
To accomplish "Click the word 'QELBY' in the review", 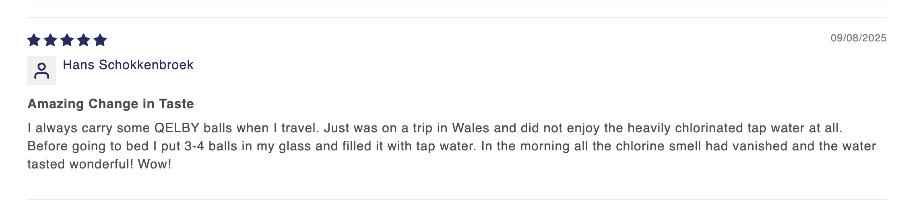I will [177, 128].
